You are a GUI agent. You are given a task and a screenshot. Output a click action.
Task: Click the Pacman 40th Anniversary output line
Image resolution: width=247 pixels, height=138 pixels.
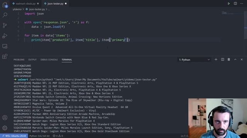[64, 114]
